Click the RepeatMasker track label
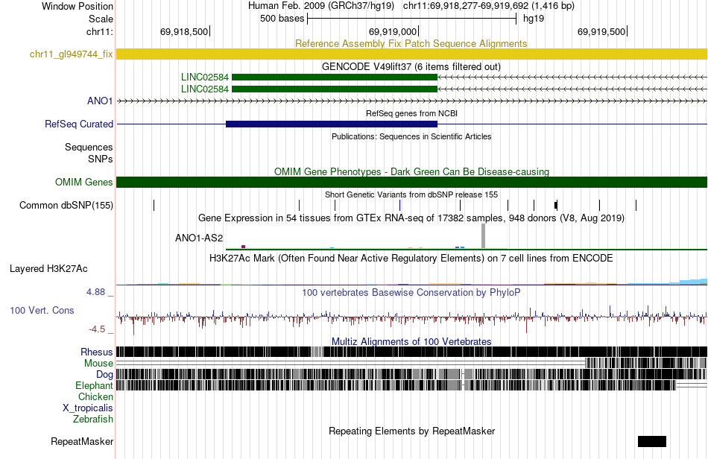Viewport: 708px width, 459px height. [x=82, y=442]
